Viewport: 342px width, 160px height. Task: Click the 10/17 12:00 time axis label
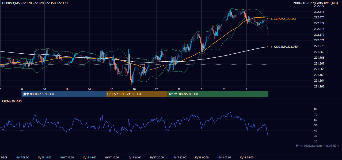(x=67, y=158)
